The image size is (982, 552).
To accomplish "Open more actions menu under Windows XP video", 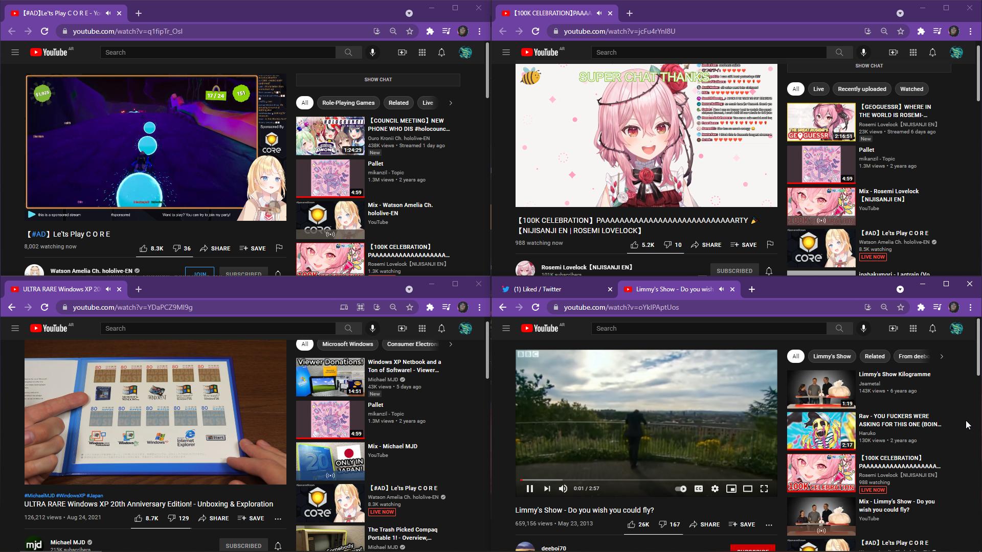I will tap(278, 518).
